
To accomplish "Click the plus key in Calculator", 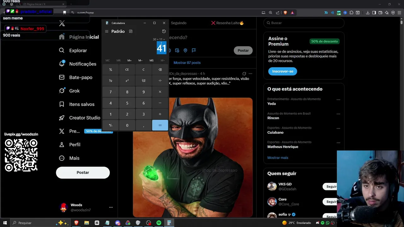I will coord(160,114).
